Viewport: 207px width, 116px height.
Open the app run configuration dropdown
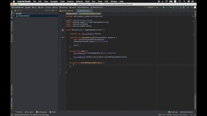pos(151,7)
